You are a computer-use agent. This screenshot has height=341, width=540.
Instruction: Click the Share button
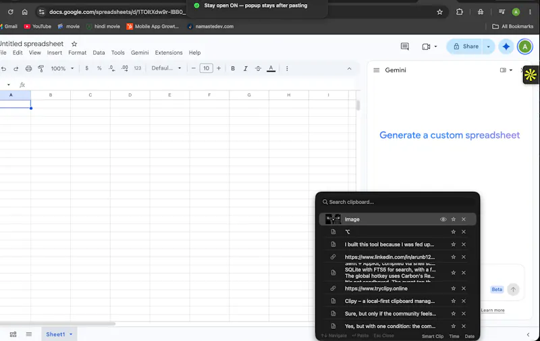(466, 47)
